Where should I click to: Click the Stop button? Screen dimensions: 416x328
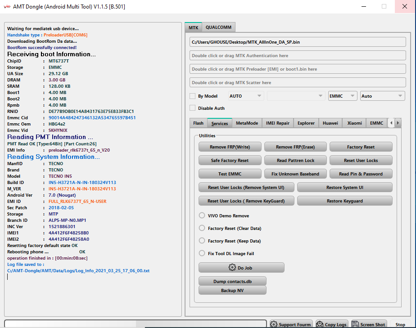[400, 324]
